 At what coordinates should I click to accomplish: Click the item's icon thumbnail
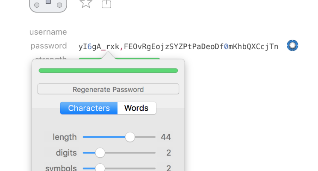pyautogui.click(x=48, y=4)
